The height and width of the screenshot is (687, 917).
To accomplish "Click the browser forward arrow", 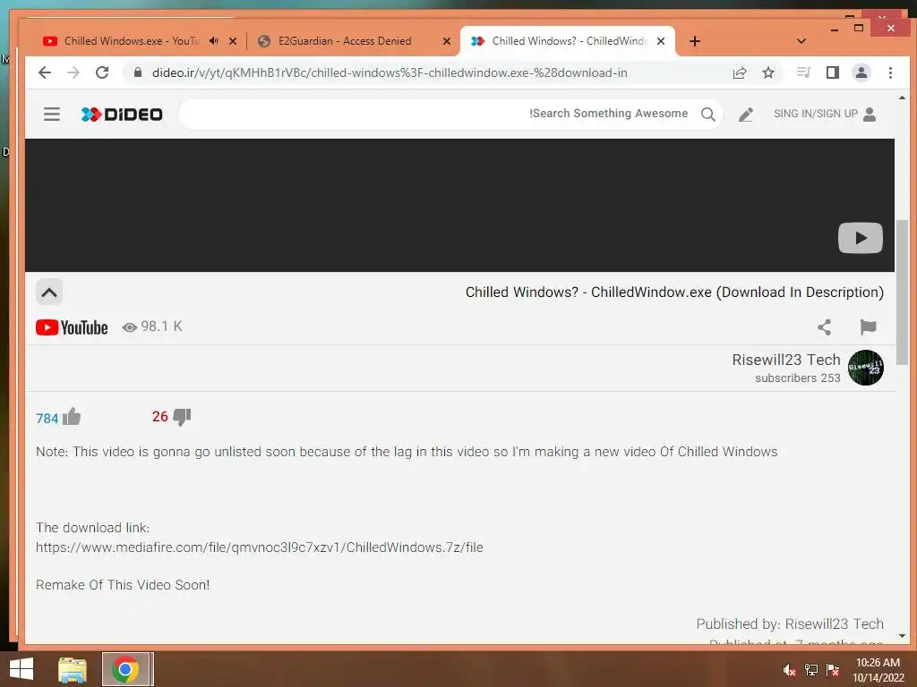I will (73, 72).
